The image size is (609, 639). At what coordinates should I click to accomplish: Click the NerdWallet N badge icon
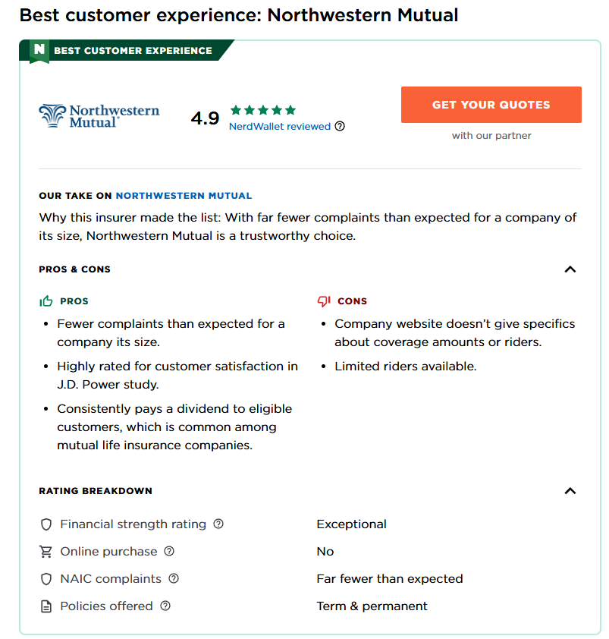click(x=39, y=50)
